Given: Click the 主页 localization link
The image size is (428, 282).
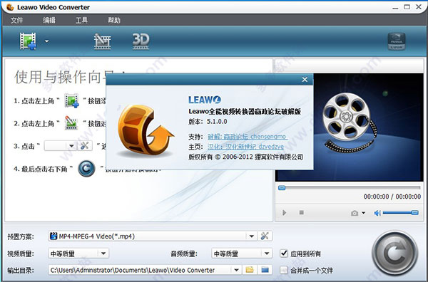Looking at the screenshot, I should click(x=245, y=147).
